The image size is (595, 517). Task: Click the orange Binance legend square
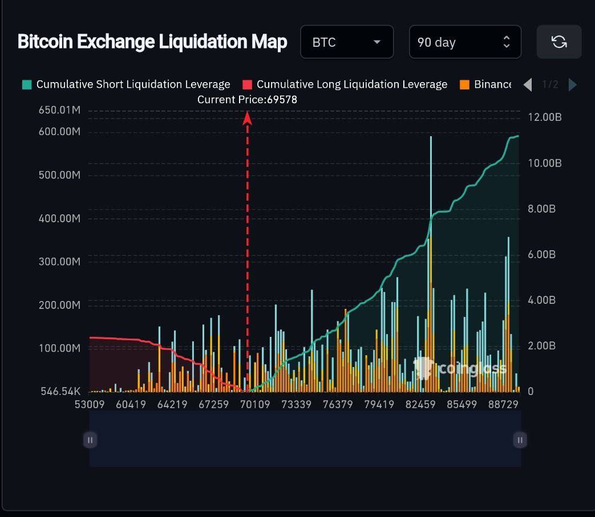tap(464, 85)
